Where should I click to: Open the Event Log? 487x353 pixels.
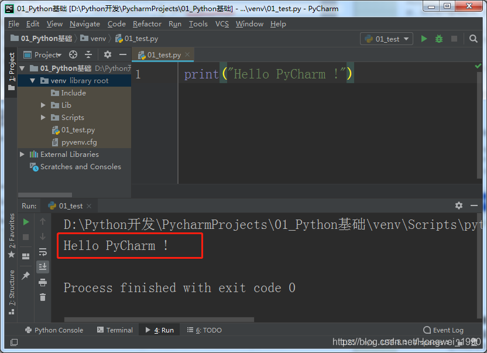(443, 330)
